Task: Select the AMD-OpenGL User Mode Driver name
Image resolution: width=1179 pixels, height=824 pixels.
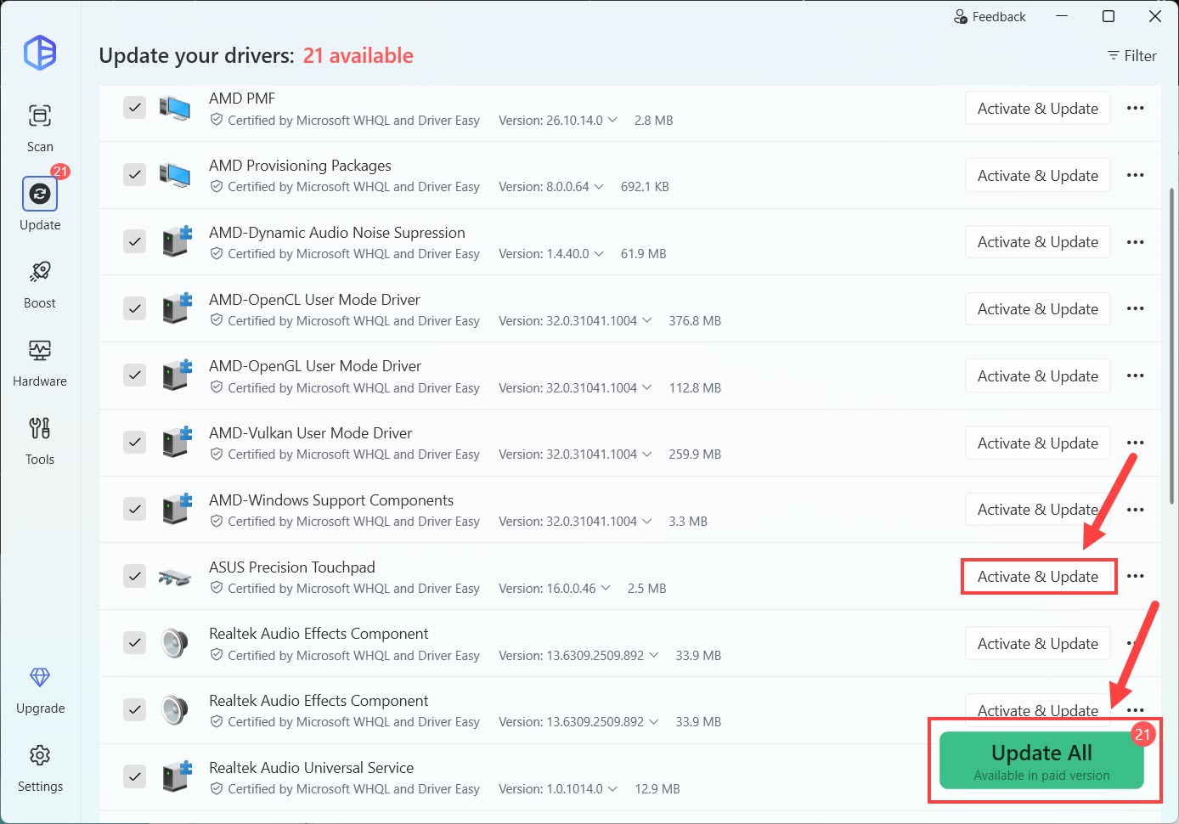Action: tap(315, 365)
